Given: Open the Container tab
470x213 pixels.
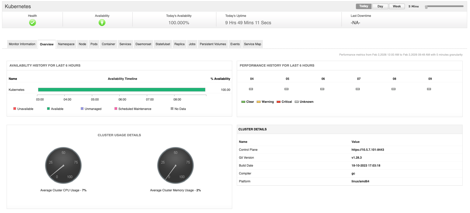Looking at the screenshot, I should pyautogui.click(x=108, y=44).
